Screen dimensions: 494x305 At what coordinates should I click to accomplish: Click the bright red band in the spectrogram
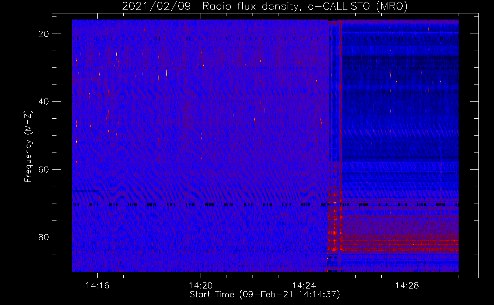point(400,242)
